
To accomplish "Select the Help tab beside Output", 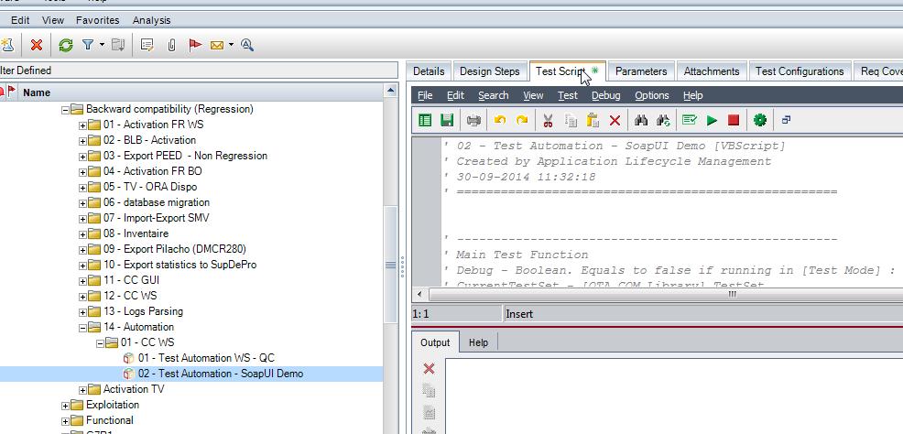I will click(478, 342).
